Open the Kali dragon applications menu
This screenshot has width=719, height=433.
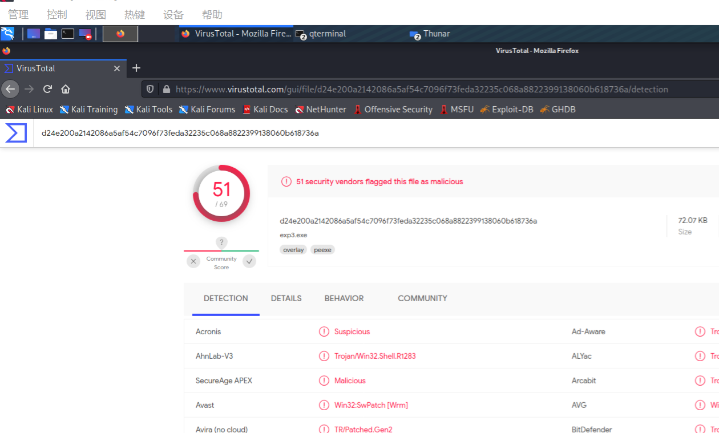pyautogui.click(x=7, y=34)
